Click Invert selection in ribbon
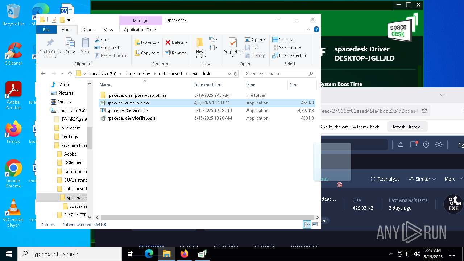This screenshot has width=464, height=261. pos(290,55)
